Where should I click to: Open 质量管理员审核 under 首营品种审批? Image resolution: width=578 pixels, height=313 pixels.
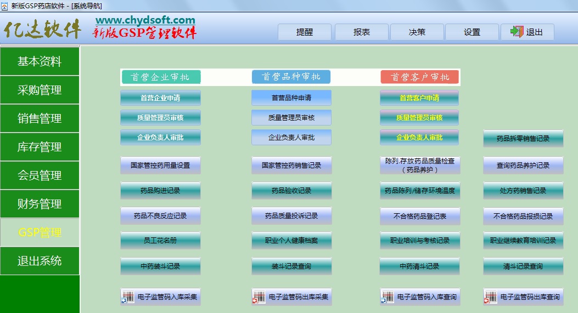[291, 117]
